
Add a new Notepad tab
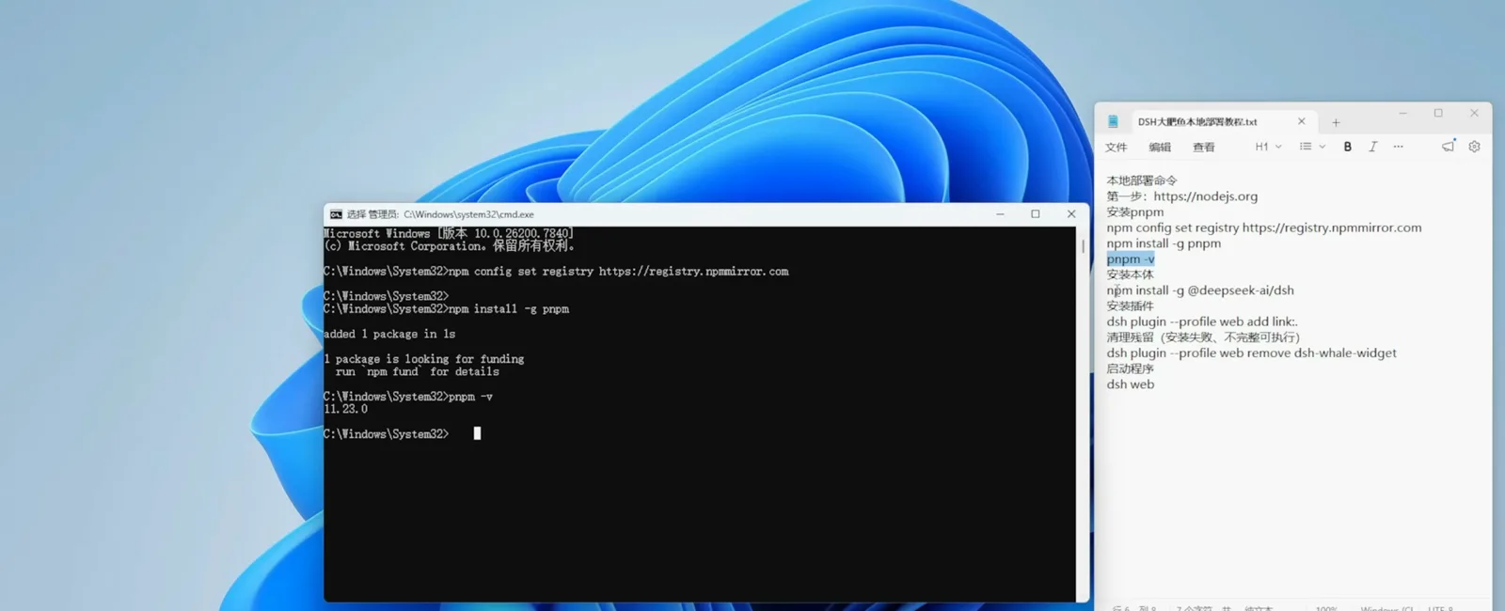[x=1336, y=122]
